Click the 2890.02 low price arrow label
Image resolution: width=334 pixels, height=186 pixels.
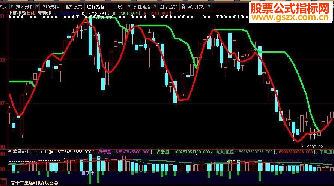point(313,147)
